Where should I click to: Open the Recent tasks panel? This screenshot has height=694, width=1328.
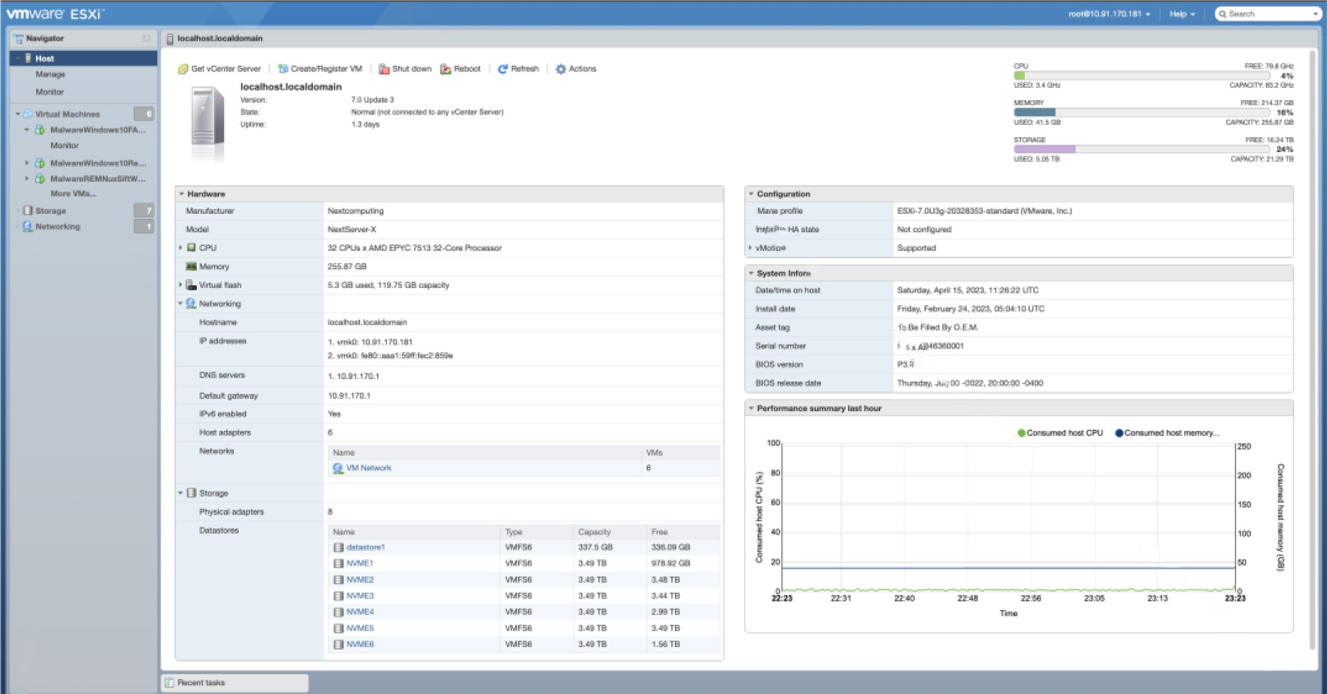coord(235,682)
